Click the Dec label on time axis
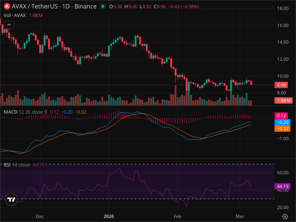 pyautogui.click(x=40, y=216)
